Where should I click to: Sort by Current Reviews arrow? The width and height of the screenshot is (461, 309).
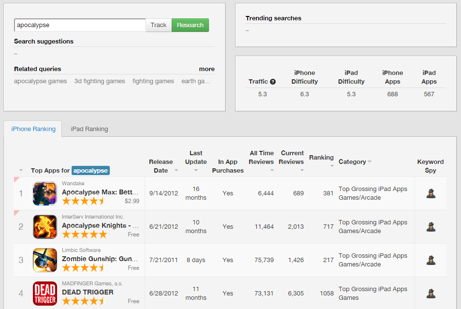click(302, 170)
